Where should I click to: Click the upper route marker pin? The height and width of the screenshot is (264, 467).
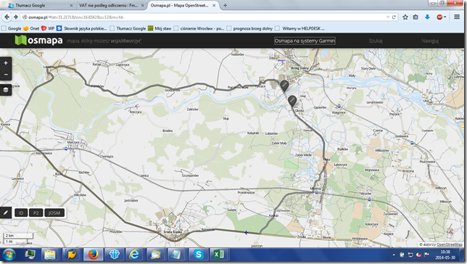[284, 86]
